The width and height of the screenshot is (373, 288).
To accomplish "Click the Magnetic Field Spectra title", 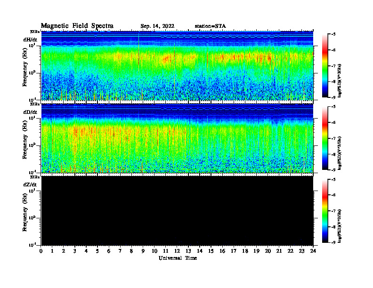I will point(77,26).
